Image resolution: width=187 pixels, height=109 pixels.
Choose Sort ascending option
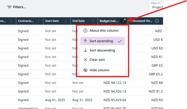tap(102, 41)
